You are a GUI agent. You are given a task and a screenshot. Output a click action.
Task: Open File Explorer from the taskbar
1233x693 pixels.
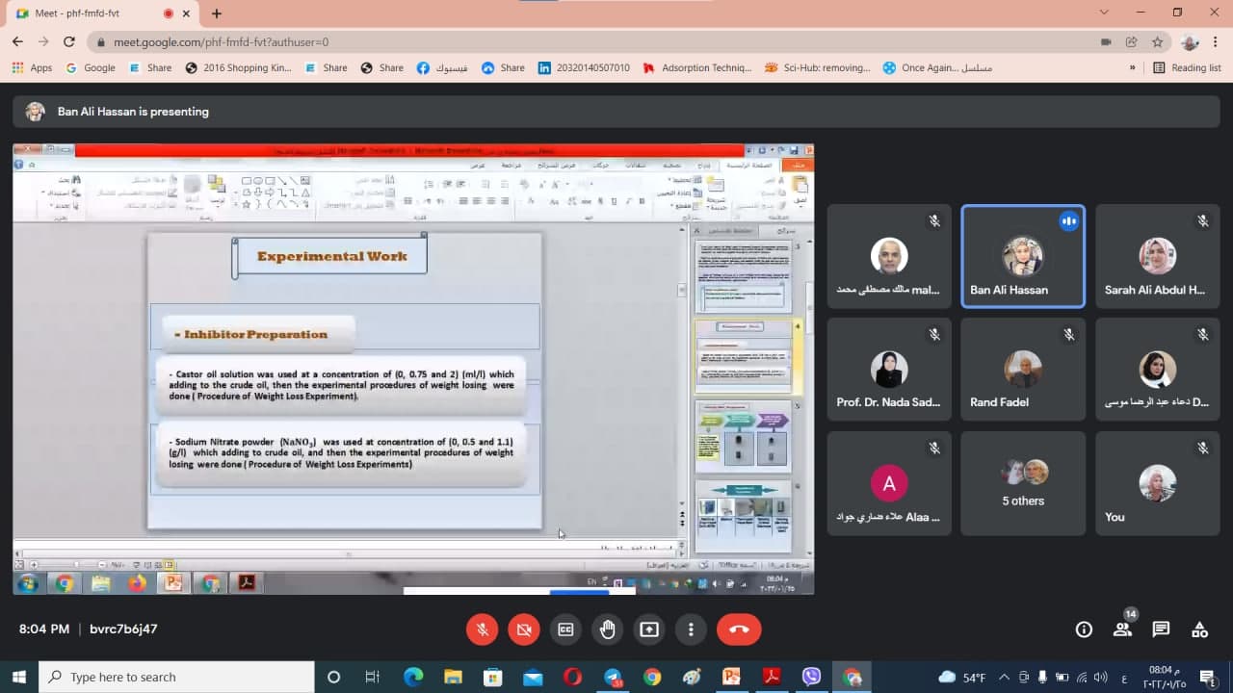pyautogui.click(x=453, y=677)
